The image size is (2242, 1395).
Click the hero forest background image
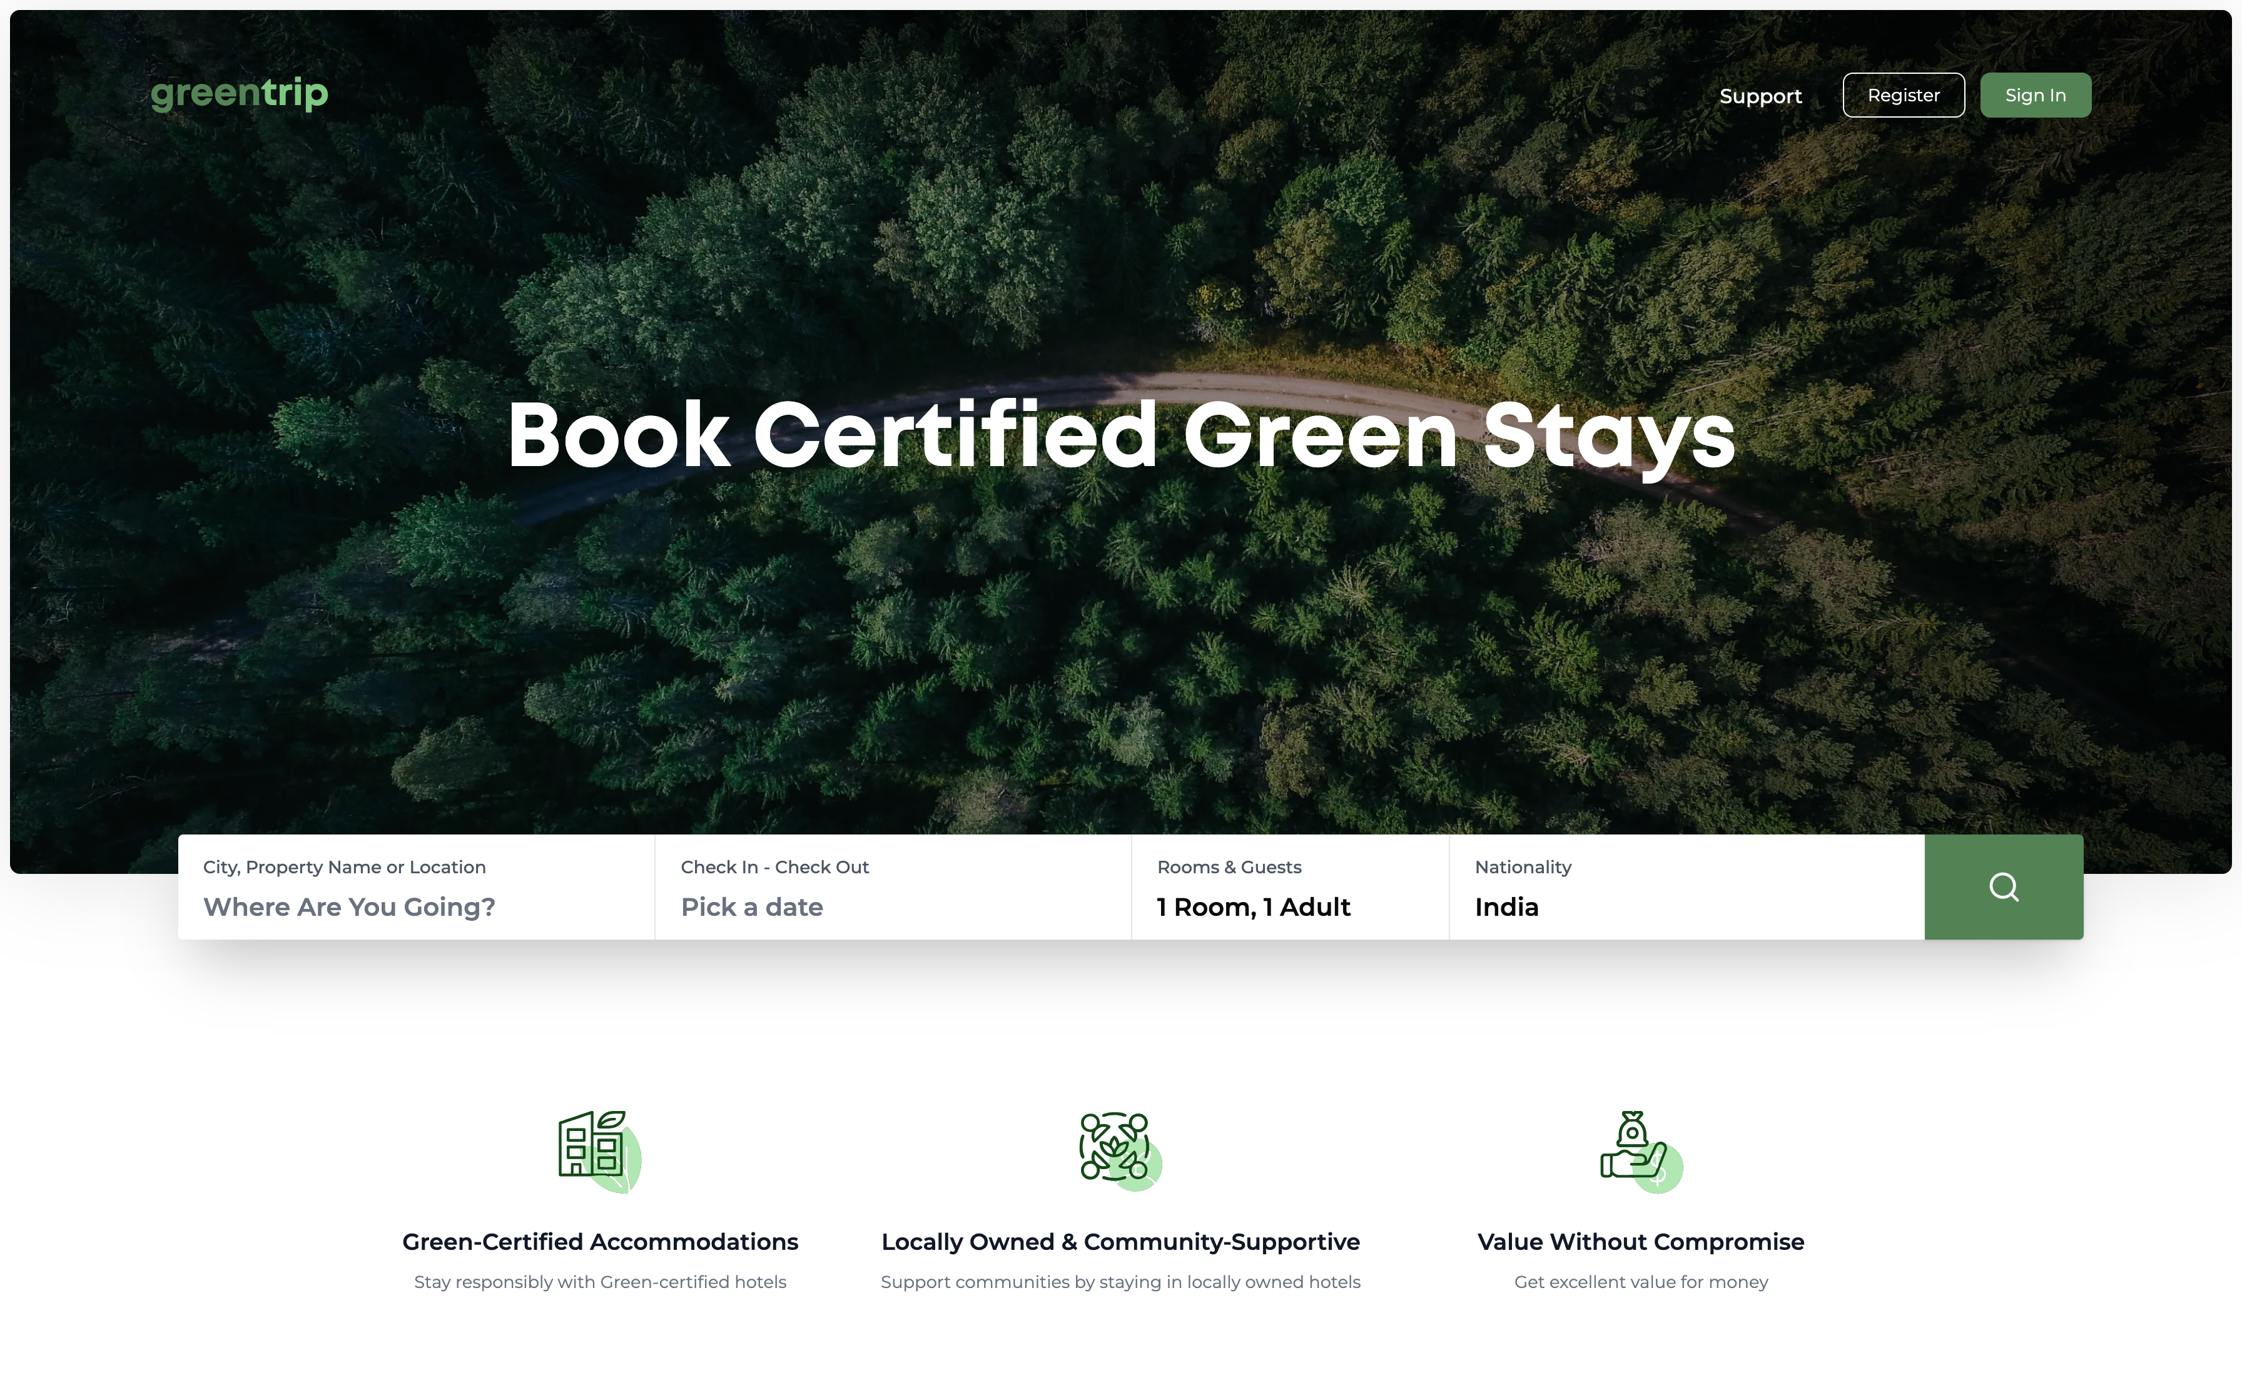[1121, 646]
